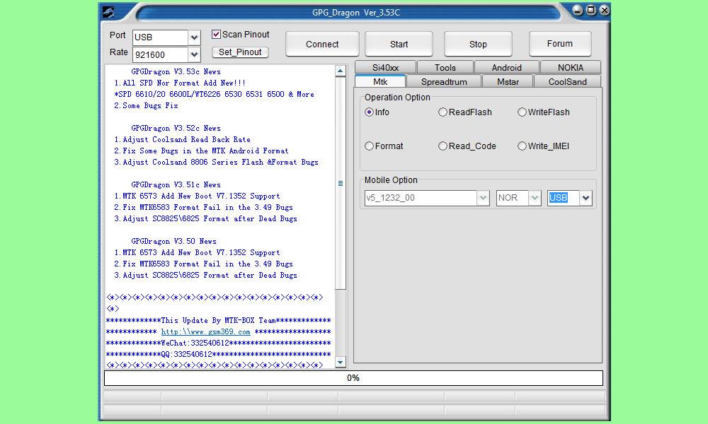Image resolution: width=708 pixels, height=424 pixels.
Task: Select the Write_IMEI radio button
Action: pyautogui.click(x=522, y=146)
